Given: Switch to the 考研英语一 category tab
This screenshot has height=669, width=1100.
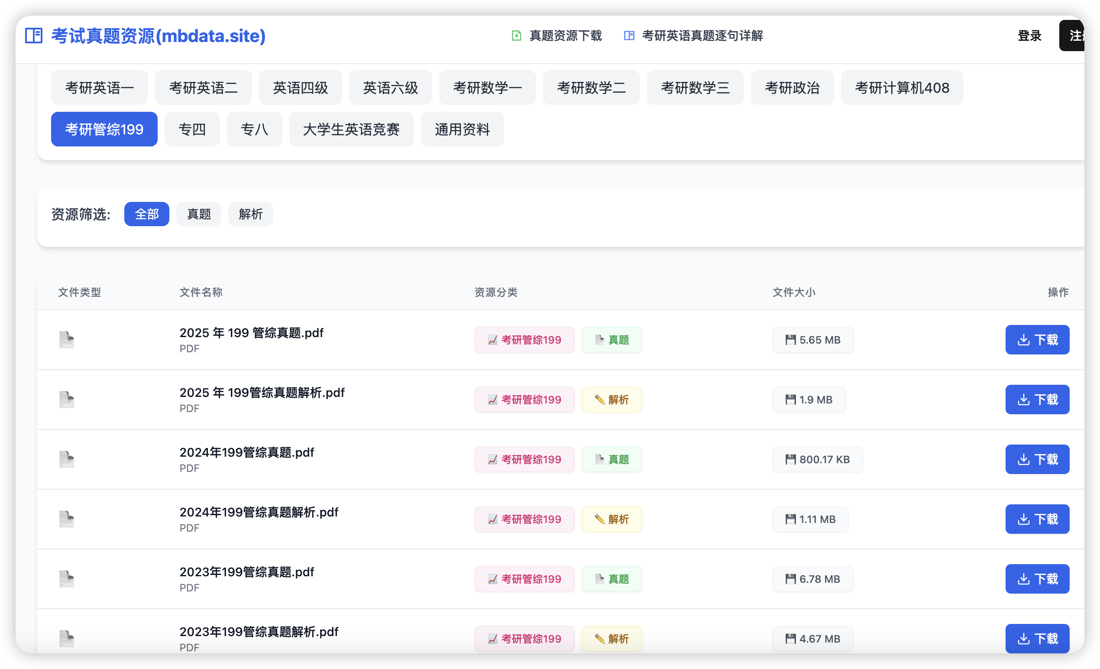Looking at the screenshot, I should coord(99,88).
